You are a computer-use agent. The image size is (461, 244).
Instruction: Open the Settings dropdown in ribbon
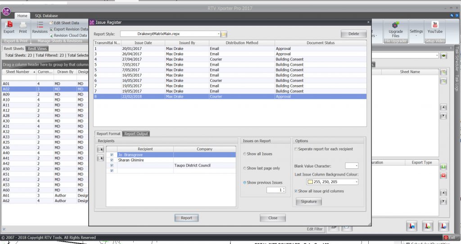pos(416,32)
